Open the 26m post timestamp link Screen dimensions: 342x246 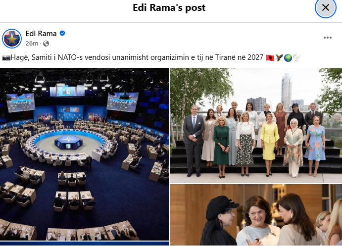pos(32,44)
